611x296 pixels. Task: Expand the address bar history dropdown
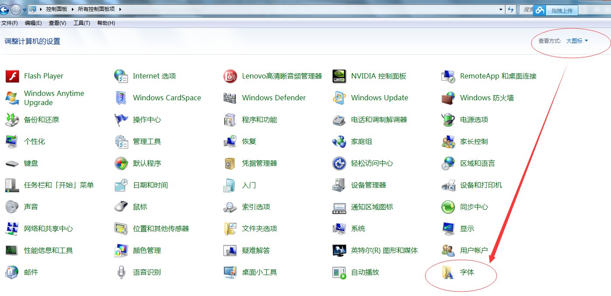[x=500, y=9]
